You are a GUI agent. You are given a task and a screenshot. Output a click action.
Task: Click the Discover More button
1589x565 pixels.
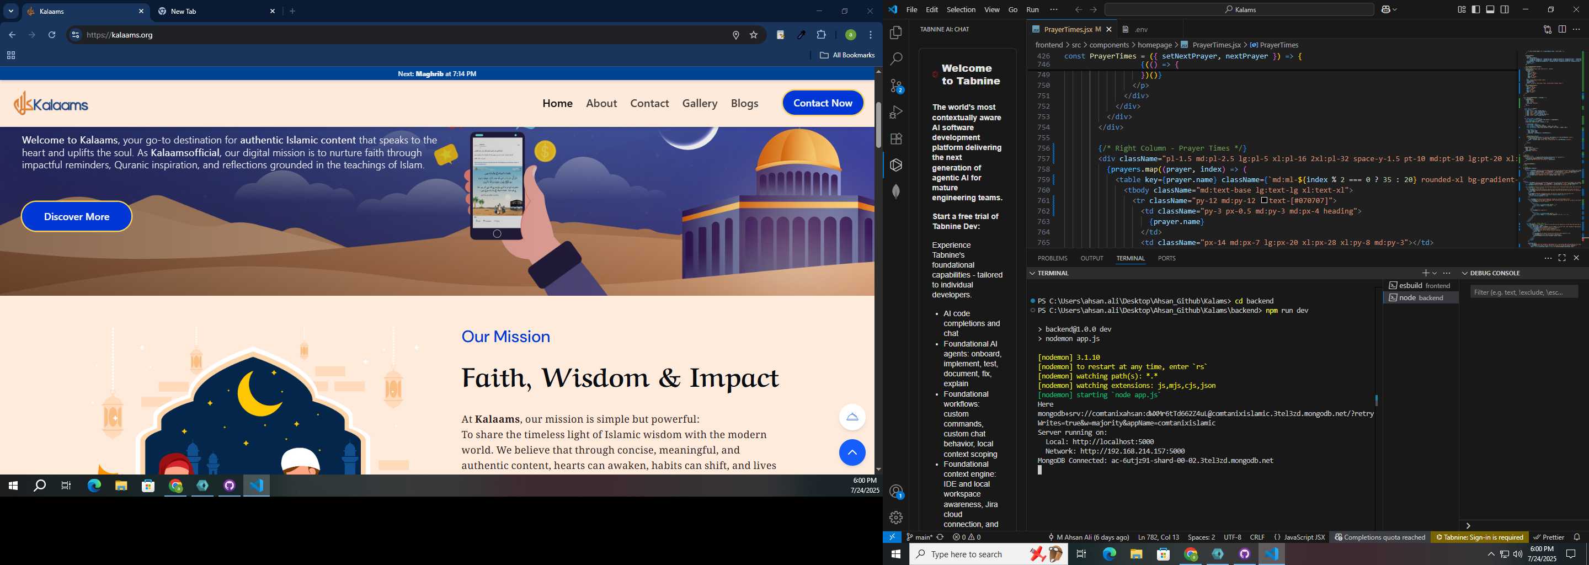click(x=77, y=216)
